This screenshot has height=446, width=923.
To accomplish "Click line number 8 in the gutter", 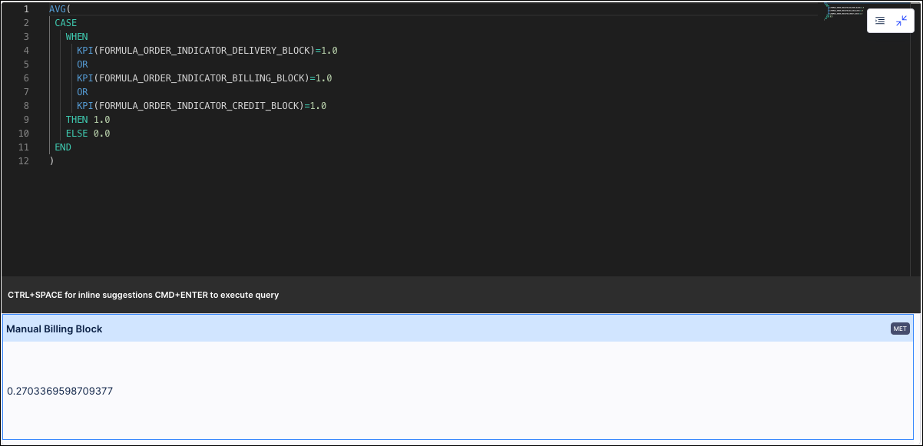I will (26, 106).
